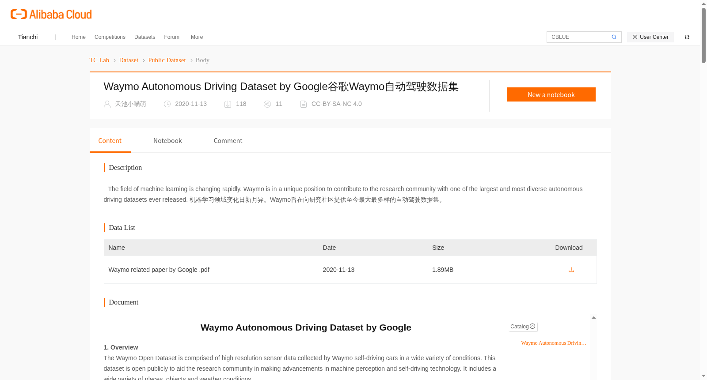Viewport: 707px width, 380px height.
Task: Click the Download column header
Action: coord(569,248)
